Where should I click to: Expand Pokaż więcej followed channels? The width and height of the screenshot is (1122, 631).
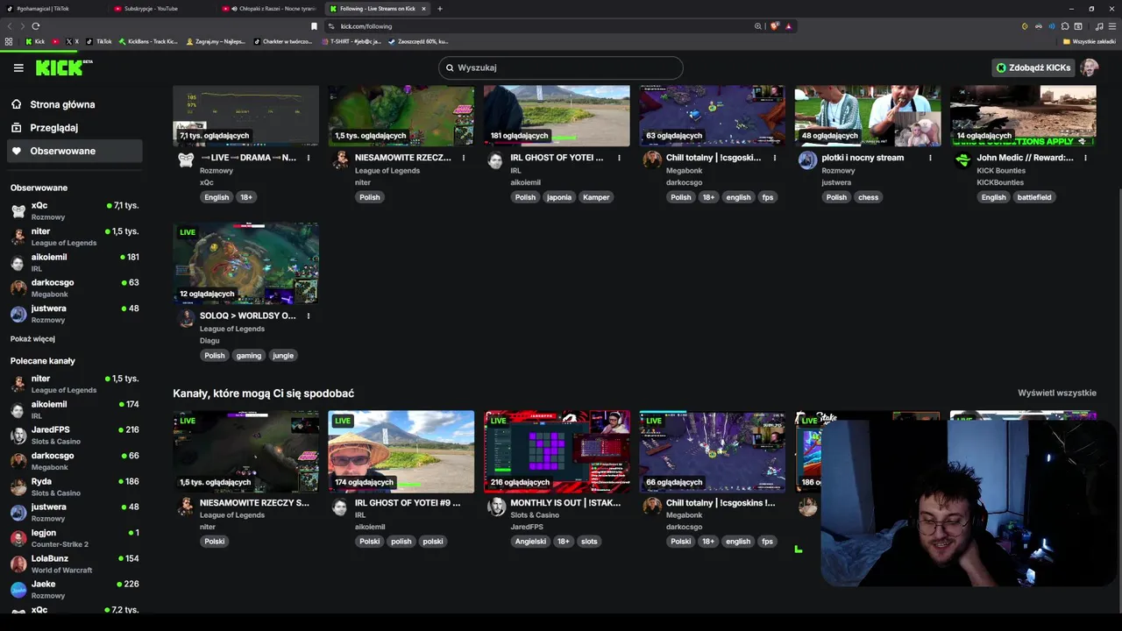[x=32, y=339]
